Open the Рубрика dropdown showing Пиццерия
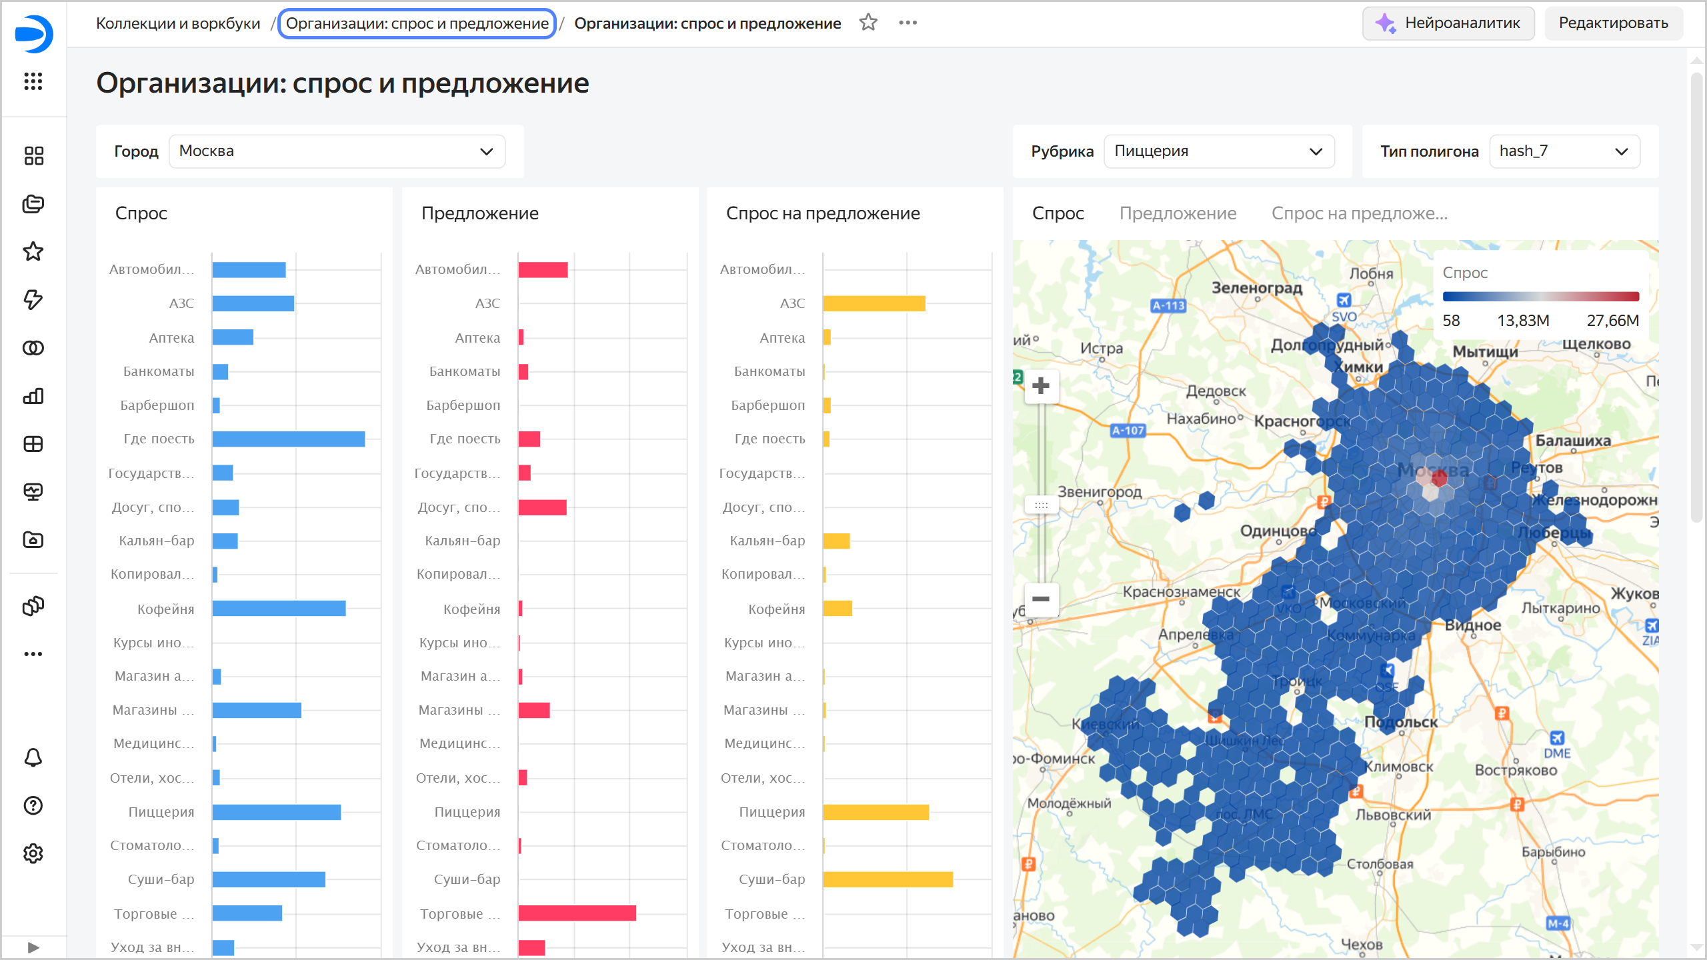1707x960 pixels. [x=1218, y=151]
